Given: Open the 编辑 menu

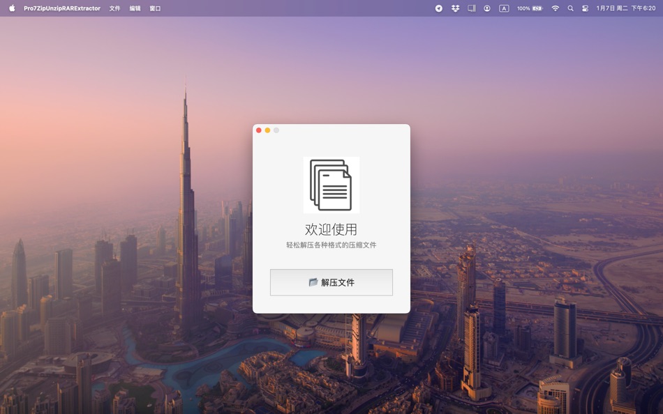Looking at the screenshot, I should click(x=133, y=8).
